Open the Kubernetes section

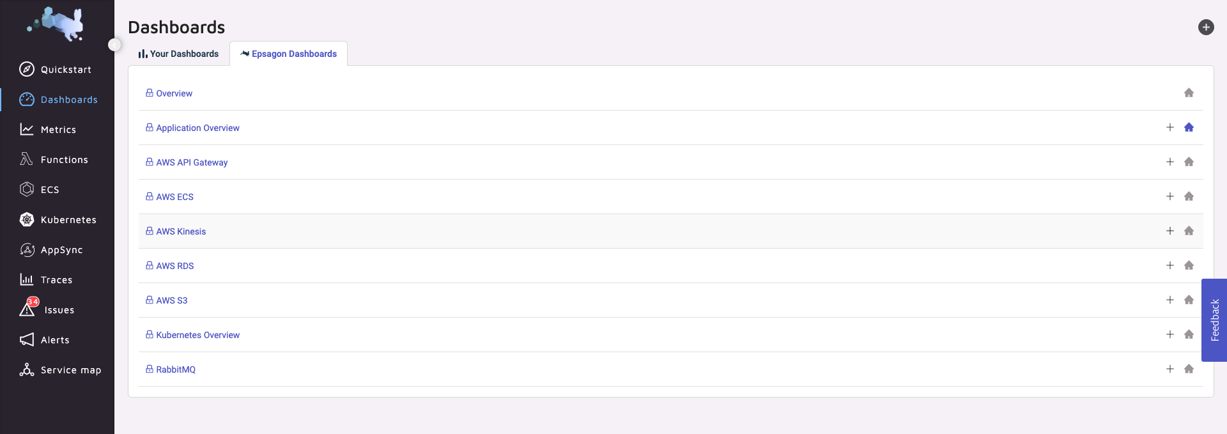click(x=58, y=219)
